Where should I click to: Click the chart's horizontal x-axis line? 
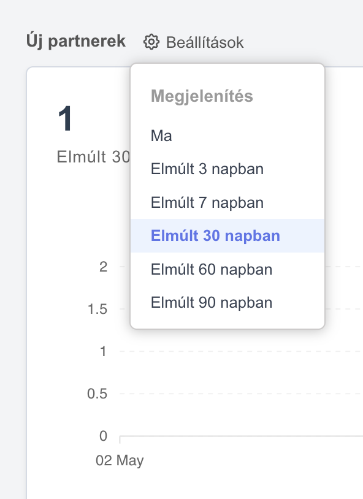pyautogui.click(x=241, y=436)
